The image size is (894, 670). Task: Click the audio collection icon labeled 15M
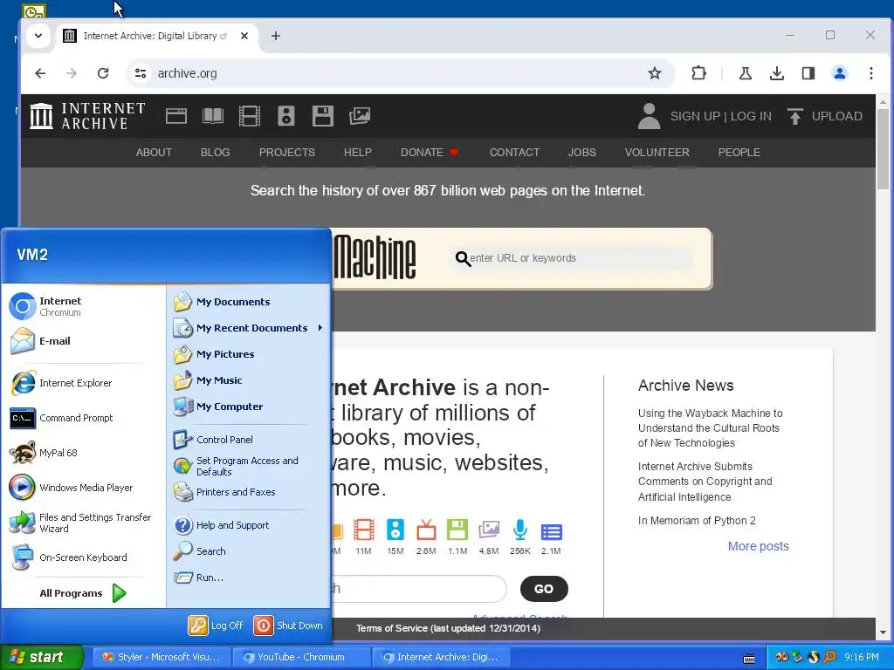click(x=395, y=530)
